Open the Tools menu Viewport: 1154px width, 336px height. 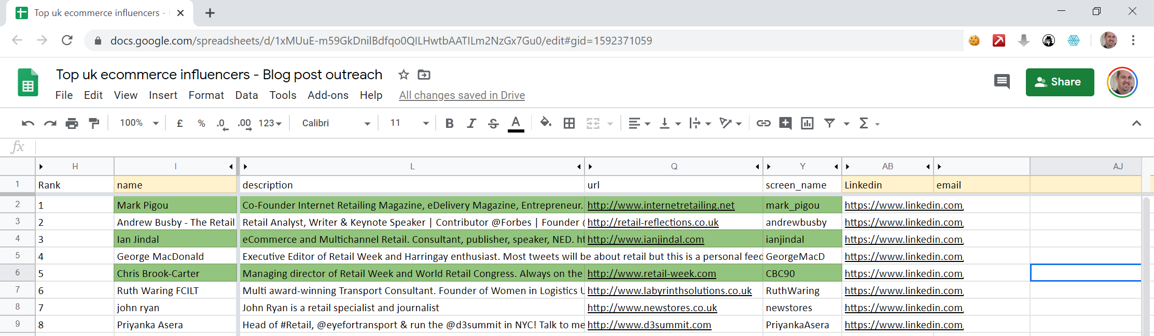(x=283, y=95)
